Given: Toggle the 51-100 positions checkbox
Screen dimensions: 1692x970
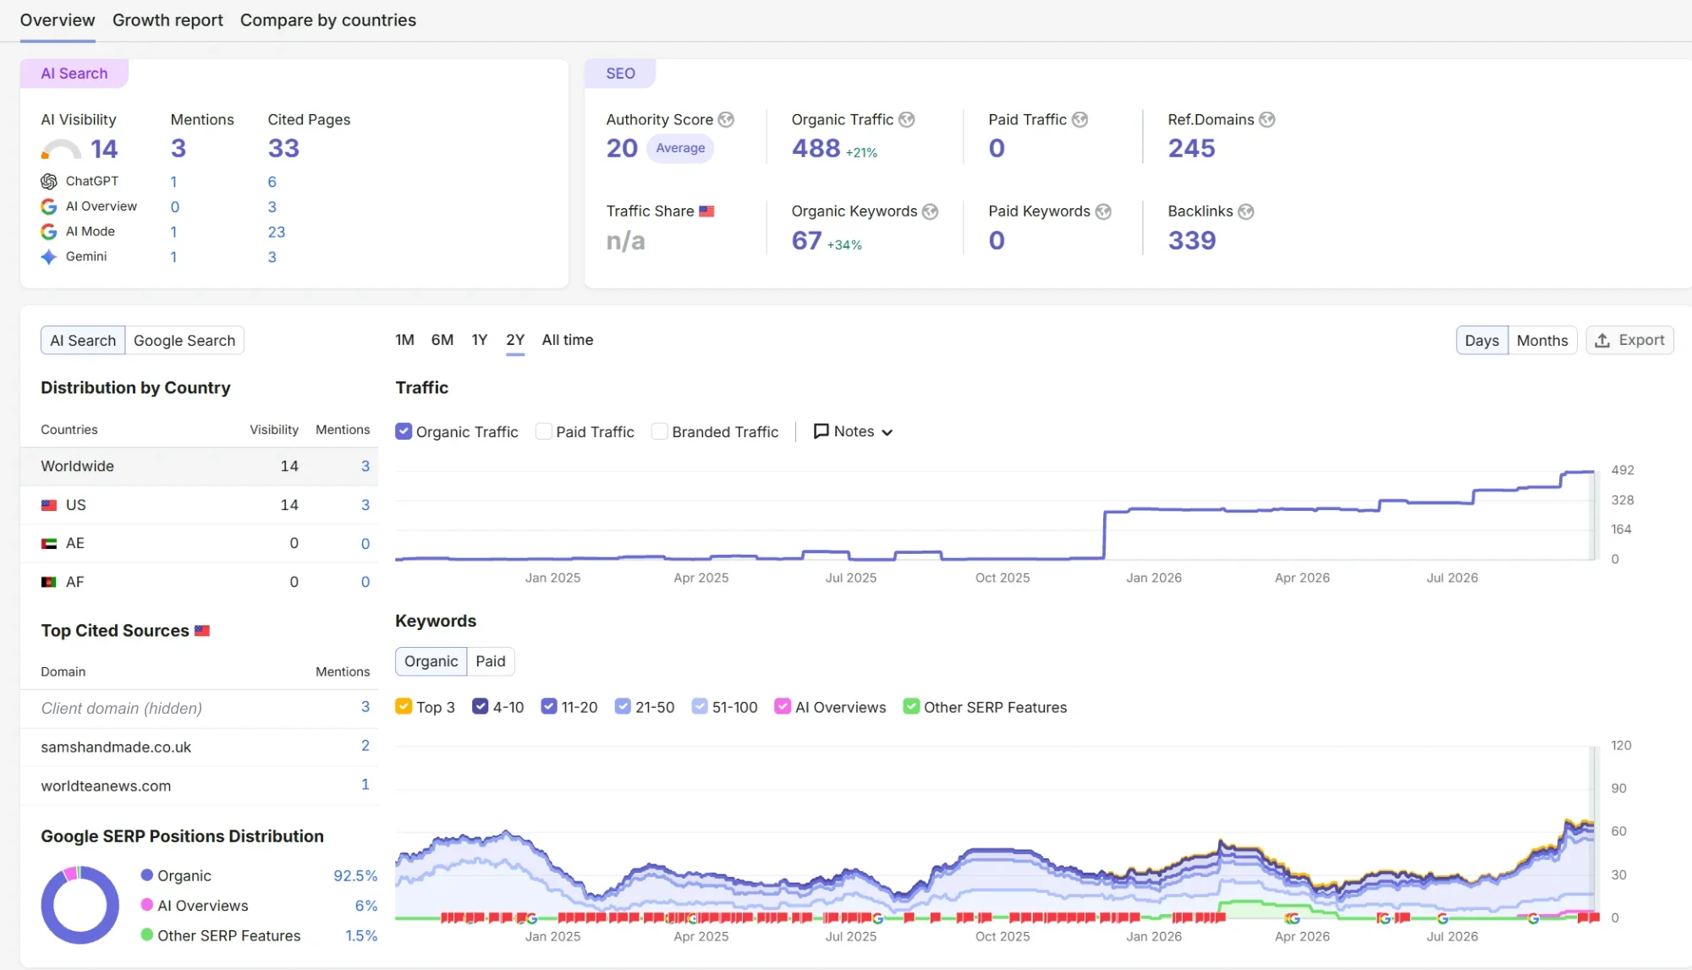Looking at the screenshot, I should [700, 707].
